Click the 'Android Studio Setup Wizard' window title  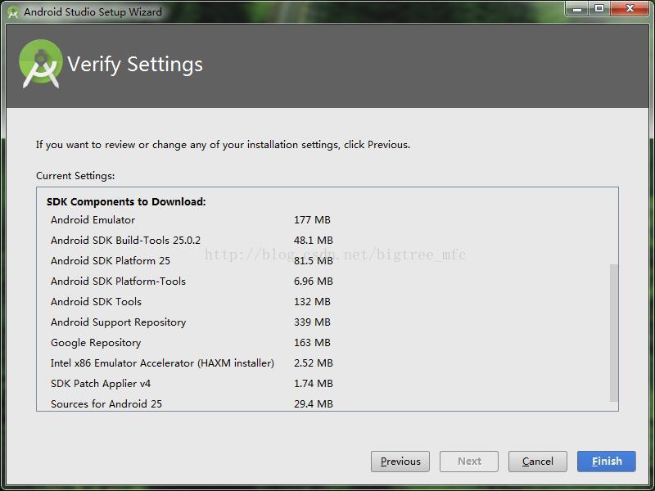93,11
